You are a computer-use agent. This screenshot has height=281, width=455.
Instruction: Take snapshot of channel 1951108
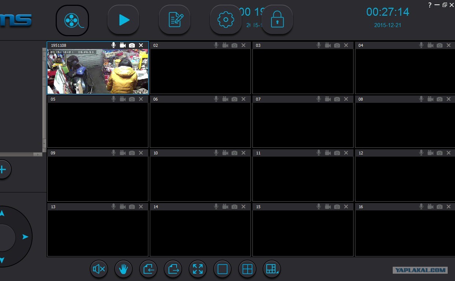click(x=132, y=45)
